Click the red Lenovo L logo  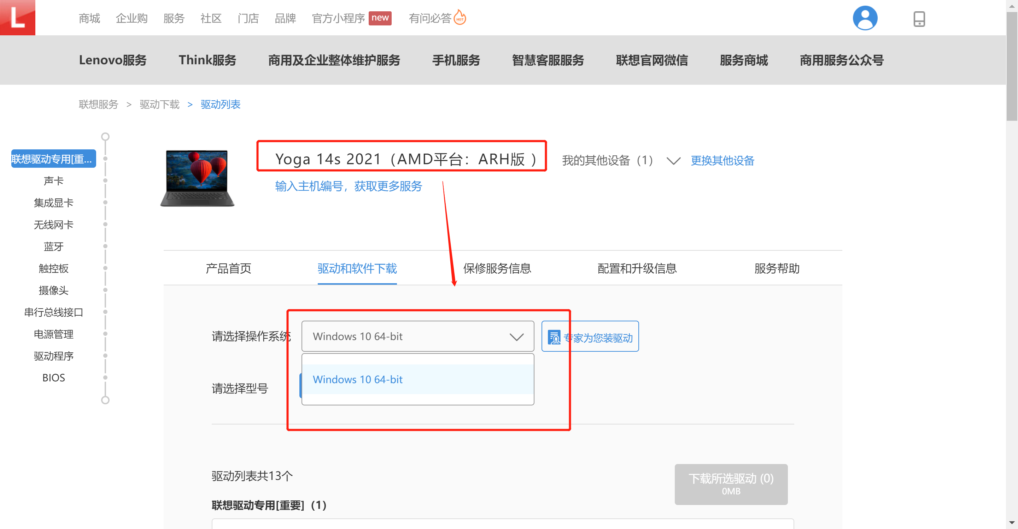pyautogui.click(x=17, y=17)
